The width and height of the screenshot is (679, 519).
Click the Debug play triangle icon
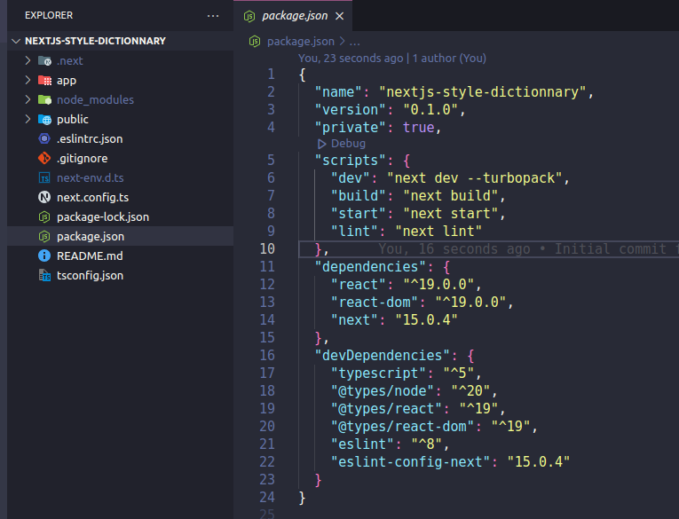pyautogui.click(x=321, y=144)
